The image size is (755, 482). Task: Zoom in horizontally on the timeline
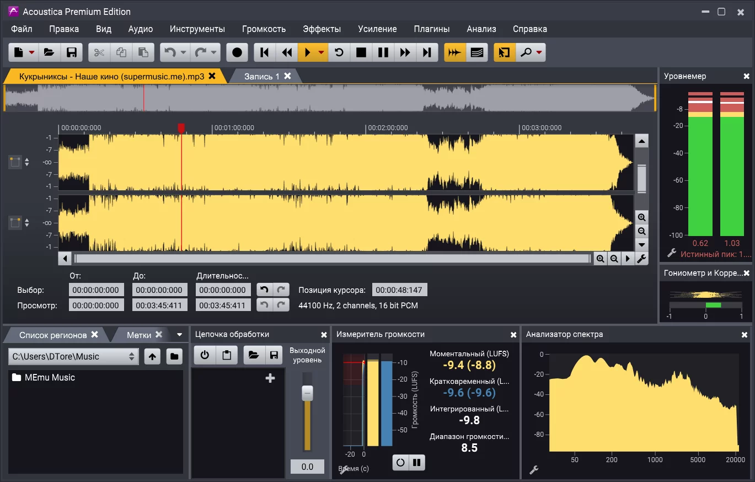[600, 259]
